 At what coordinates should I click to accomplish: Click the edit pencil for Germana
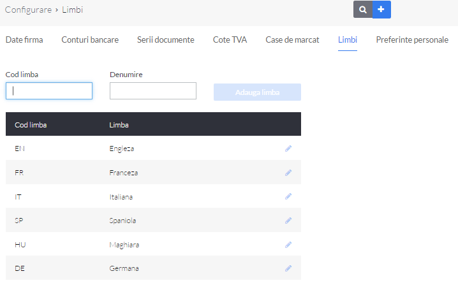[288, 268]
